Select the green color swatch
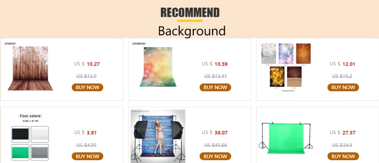This screenshot has height=163, width=379. click(x=20, y=153)
